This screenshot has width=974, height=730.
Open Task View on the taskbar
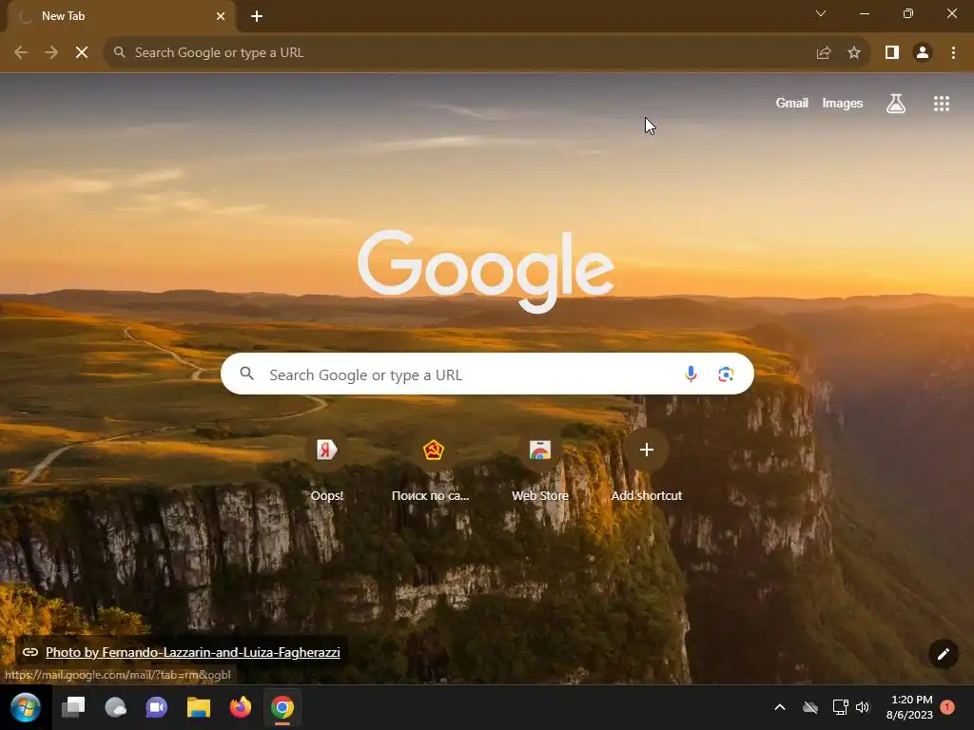pos(73,707)
